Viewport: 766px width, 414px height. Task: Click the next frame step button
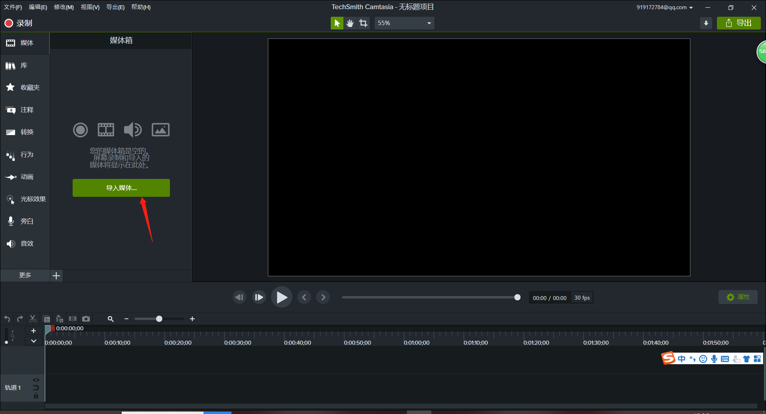259,297
